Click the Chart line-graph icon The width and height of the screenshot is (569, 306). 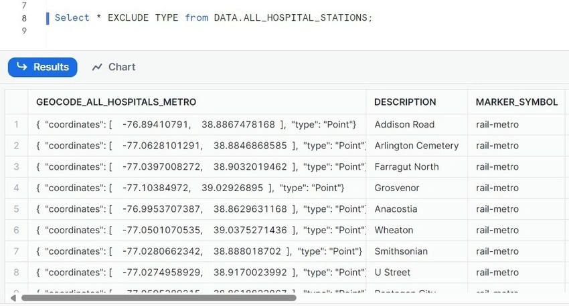pyautogui.click(x=97, y=67)
